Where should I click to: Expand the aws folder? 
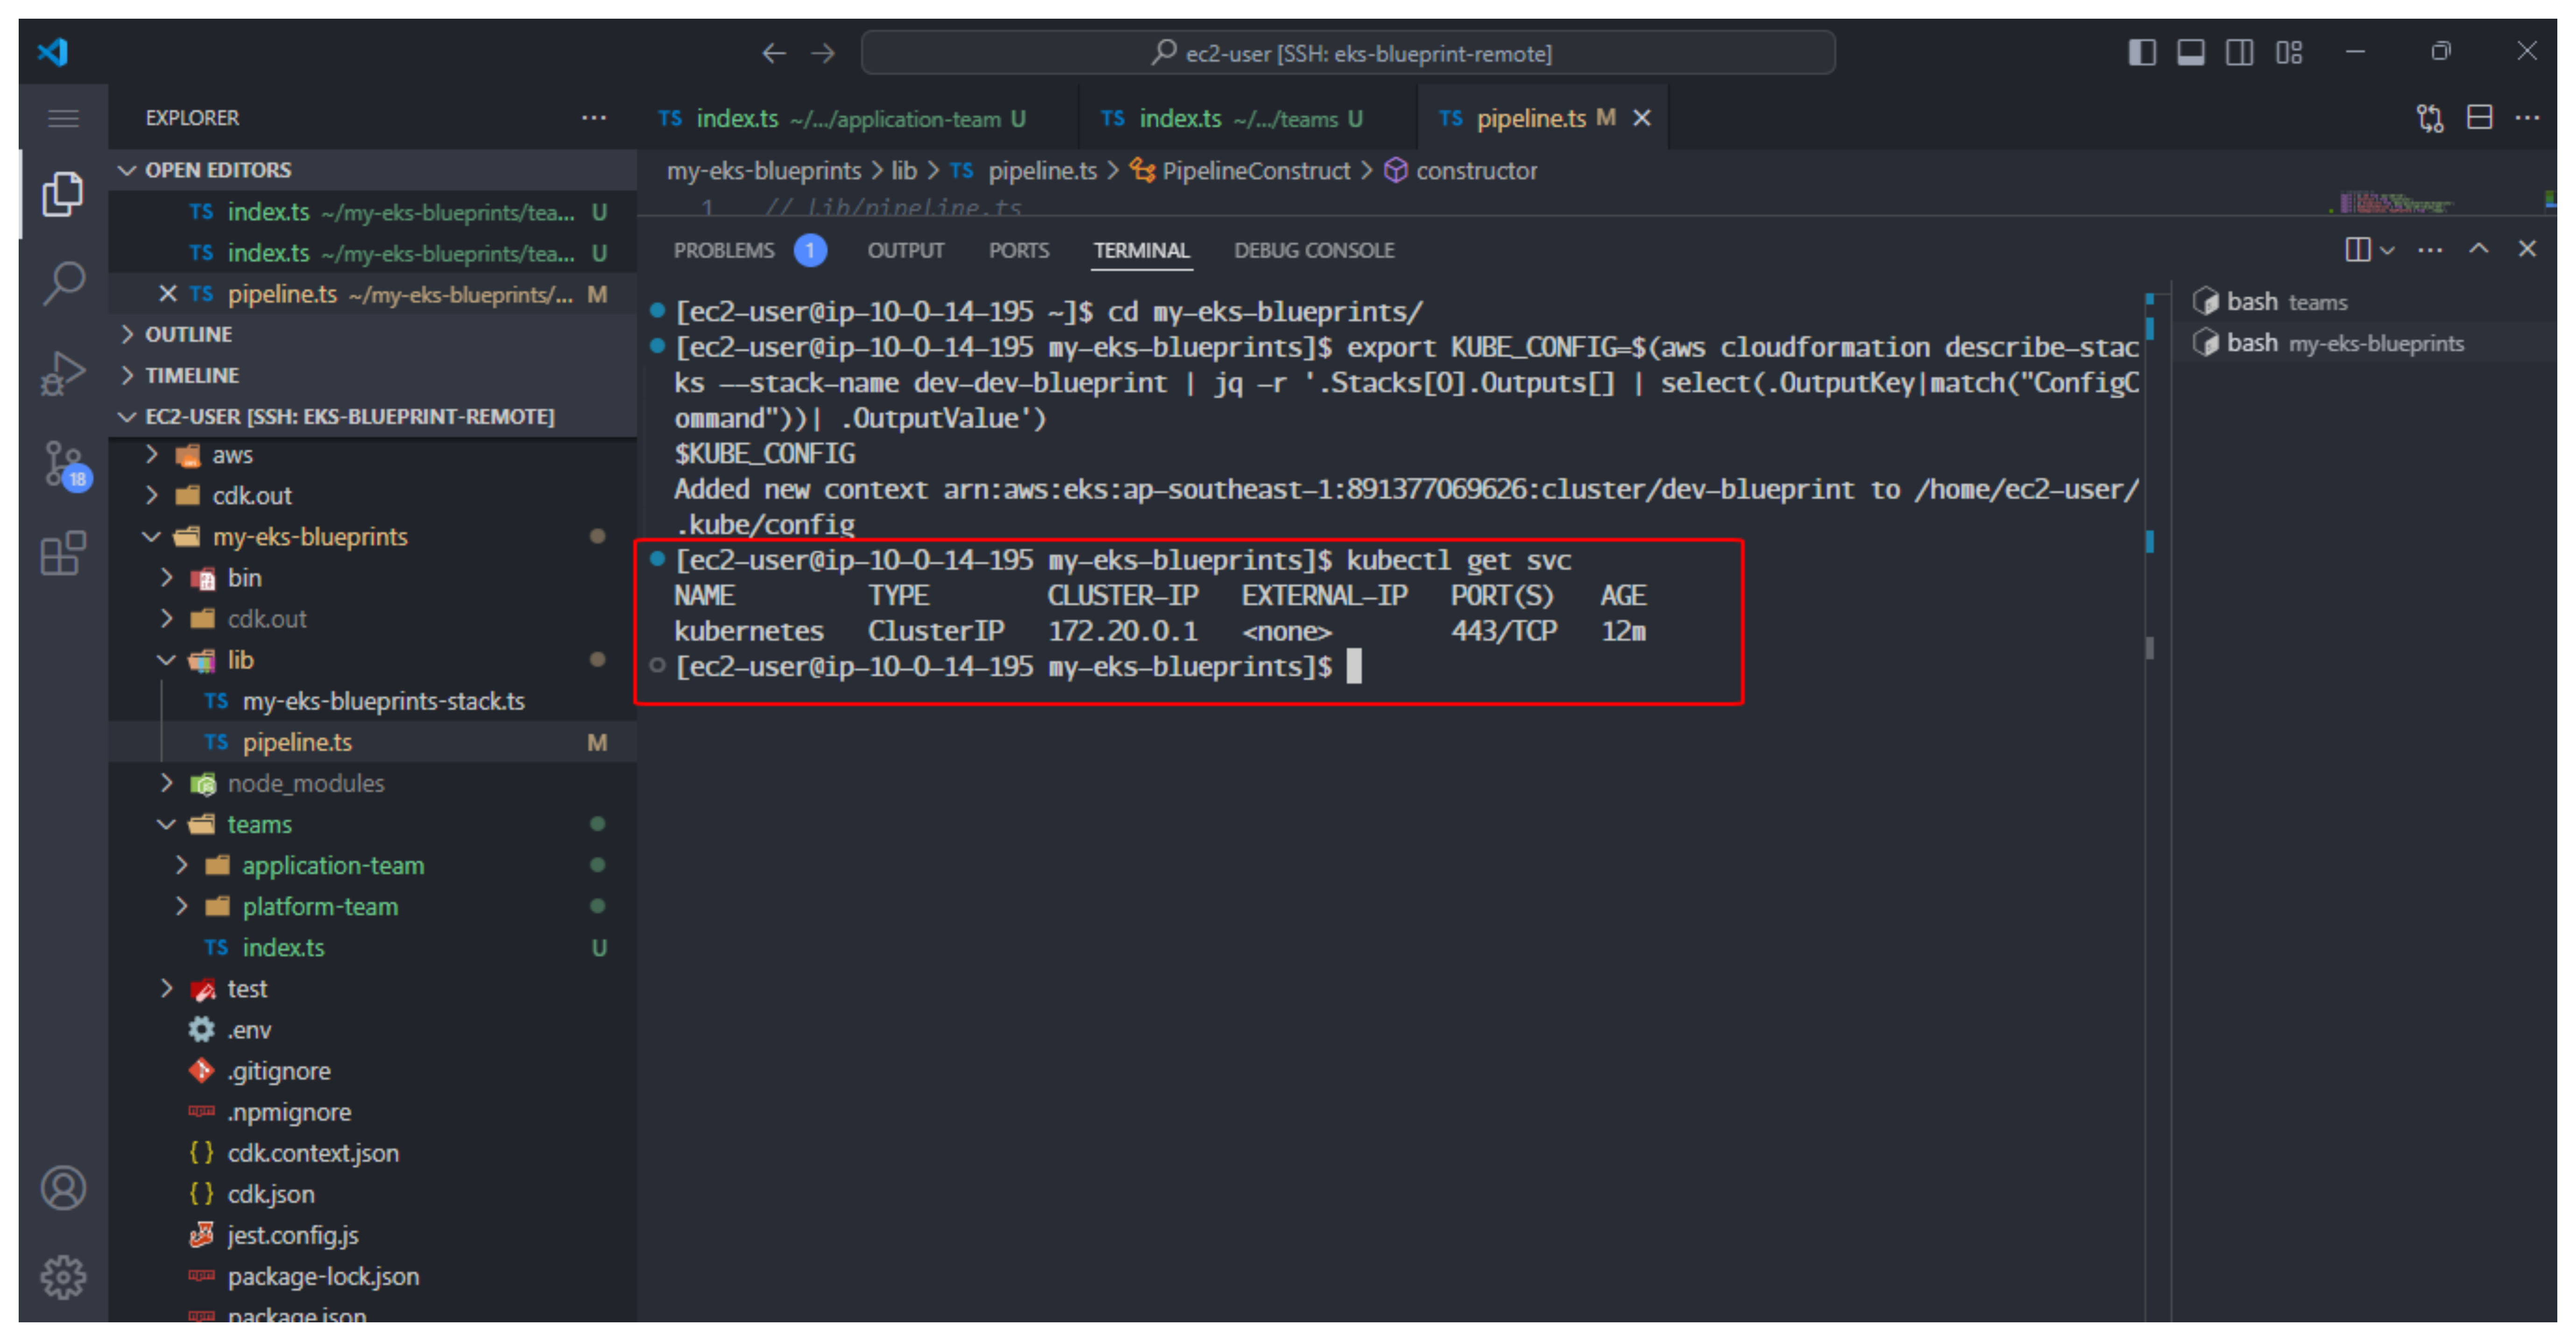click(372, 455)
